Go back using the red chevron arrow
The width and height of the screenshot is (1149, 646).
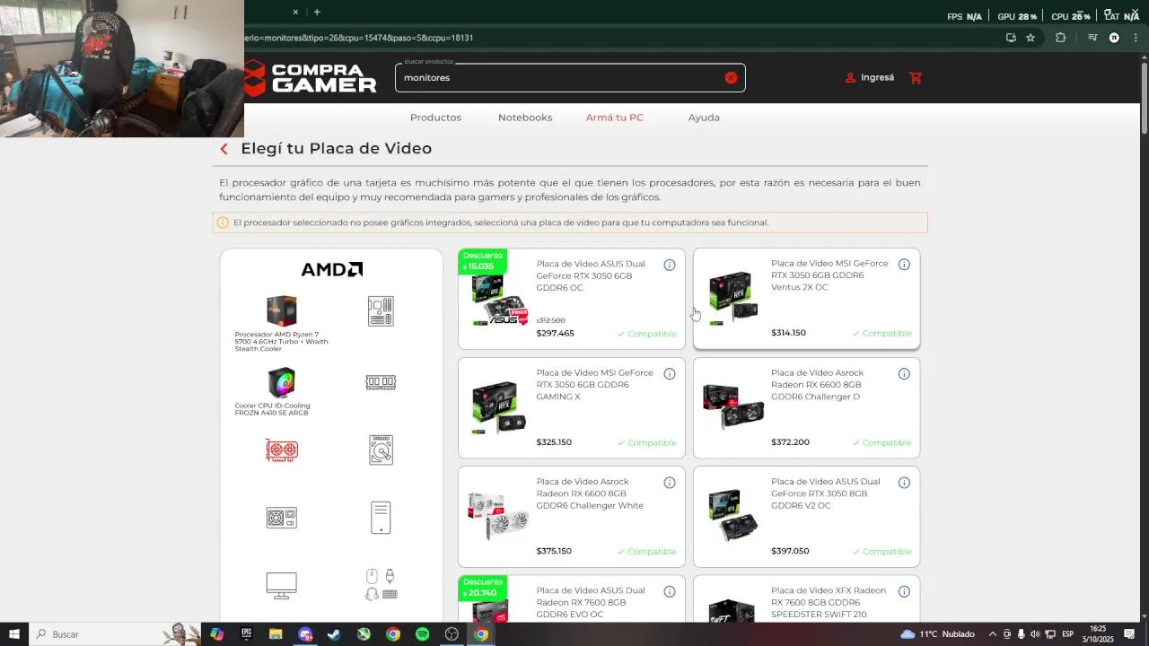(x=224, y=149)
